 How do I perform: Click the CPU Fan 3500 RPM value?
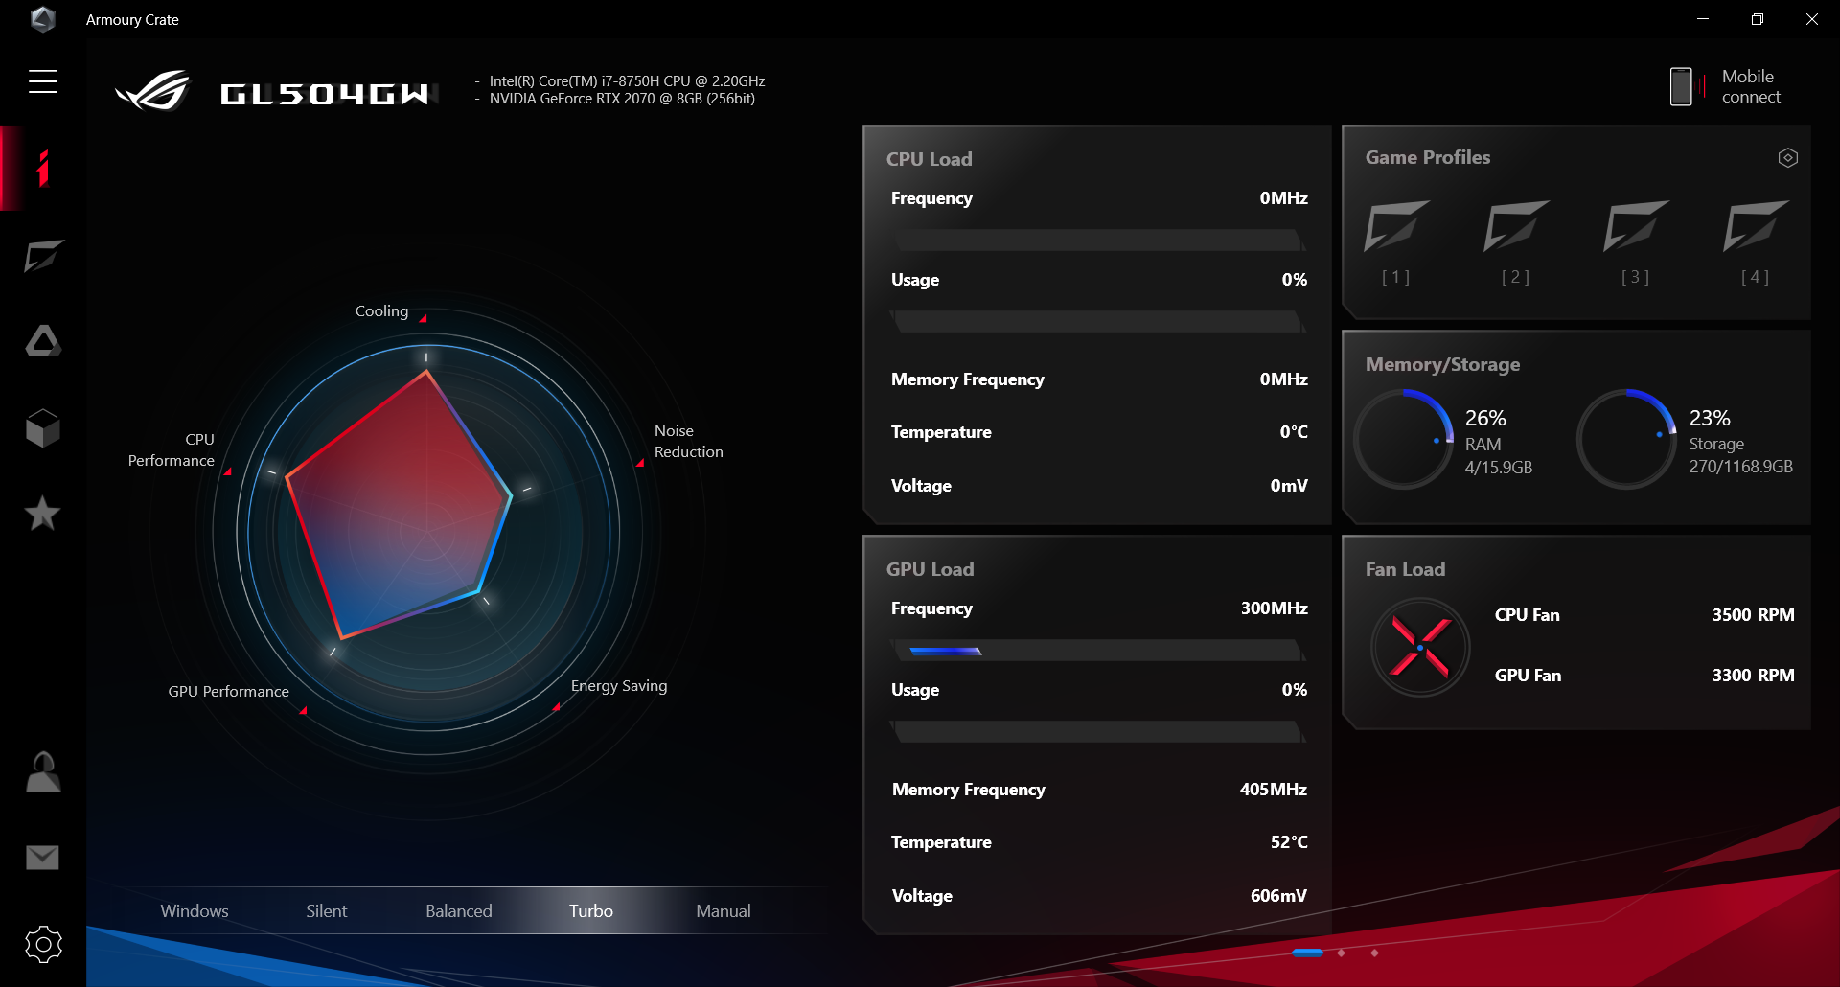click(1753, 615)
